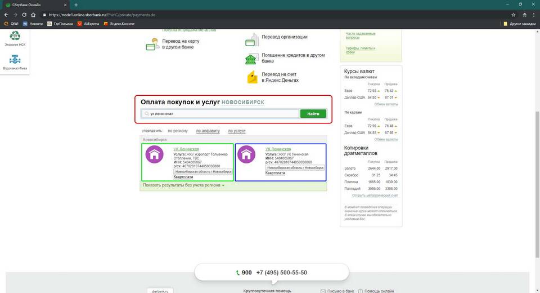The width and height of the screenshot is (540, 293).
Task: Open the Тарифы, лимиты и сроки link
Action: [361, 50]
